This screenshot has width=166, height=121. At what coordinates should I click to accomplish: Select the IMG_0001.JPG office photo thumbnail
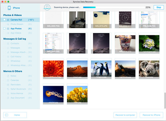[77, 20]
